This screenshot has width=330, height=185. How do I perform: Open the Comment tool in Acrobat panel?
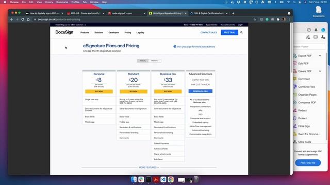(304, 79)
